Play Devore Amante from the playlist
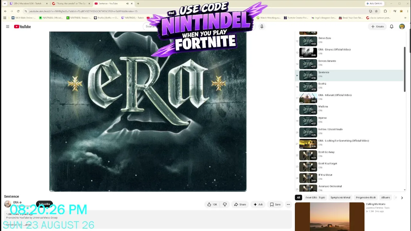 tap(349, 64)
